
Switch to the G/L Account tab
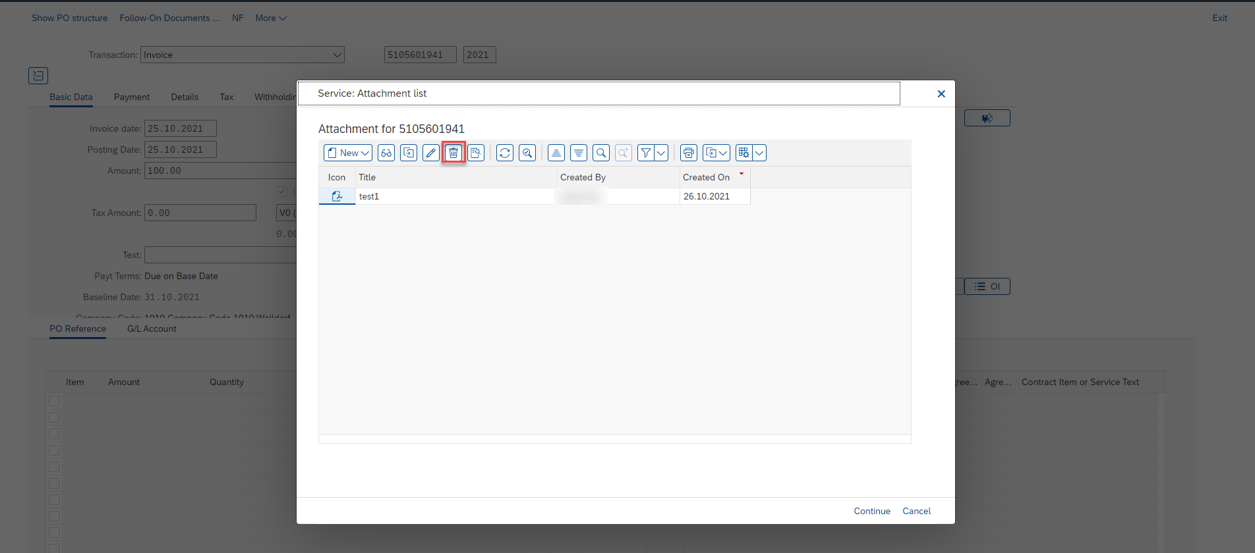click(152, 329)
